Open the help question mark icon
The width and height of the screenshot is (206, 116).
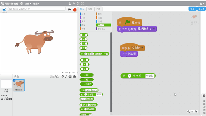204,96
